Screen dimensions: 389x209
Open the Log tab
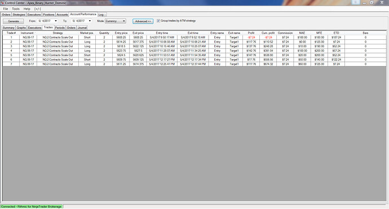[101, 15]
